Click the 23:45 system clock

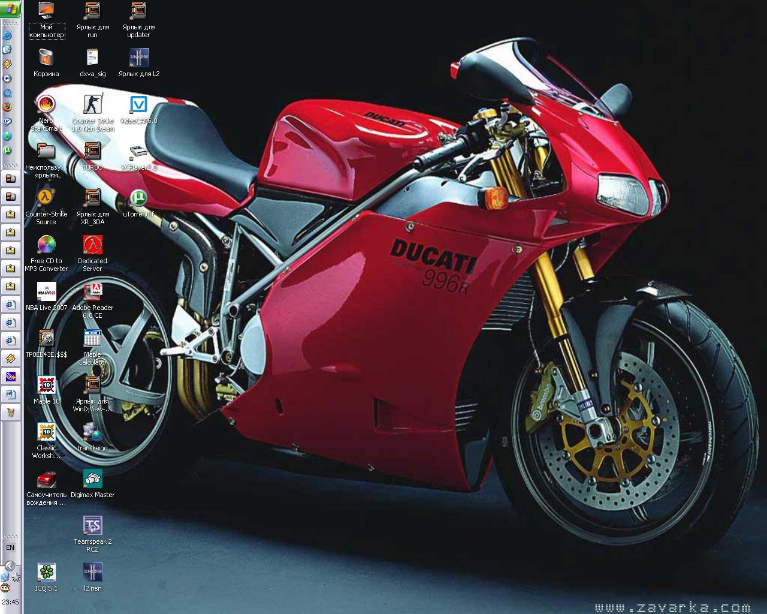pyautogui.click(x=10, y=602)
